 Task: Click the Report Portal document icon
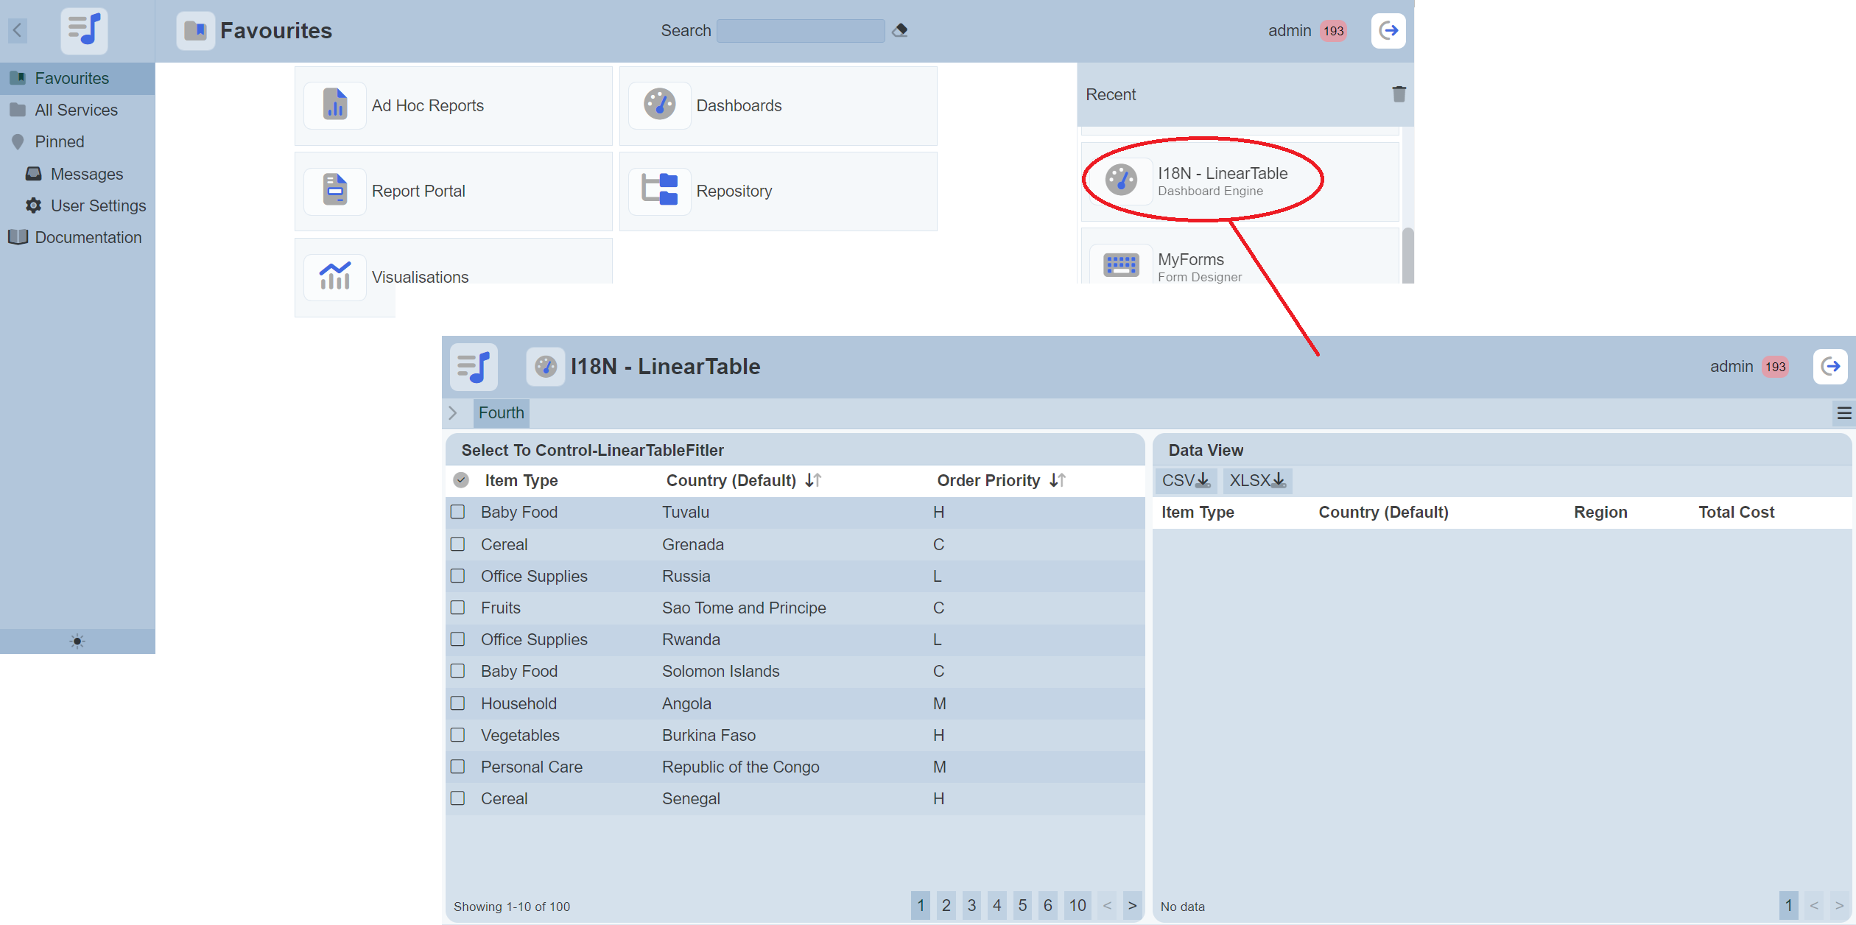click(x=335, y=191)
